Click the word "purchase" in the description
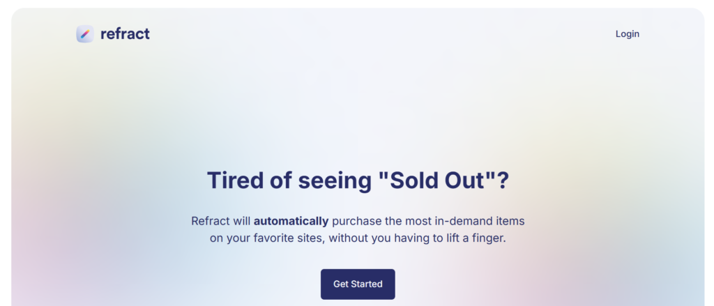Viewport: 714px width, 306px height. [x=357, y=221]
